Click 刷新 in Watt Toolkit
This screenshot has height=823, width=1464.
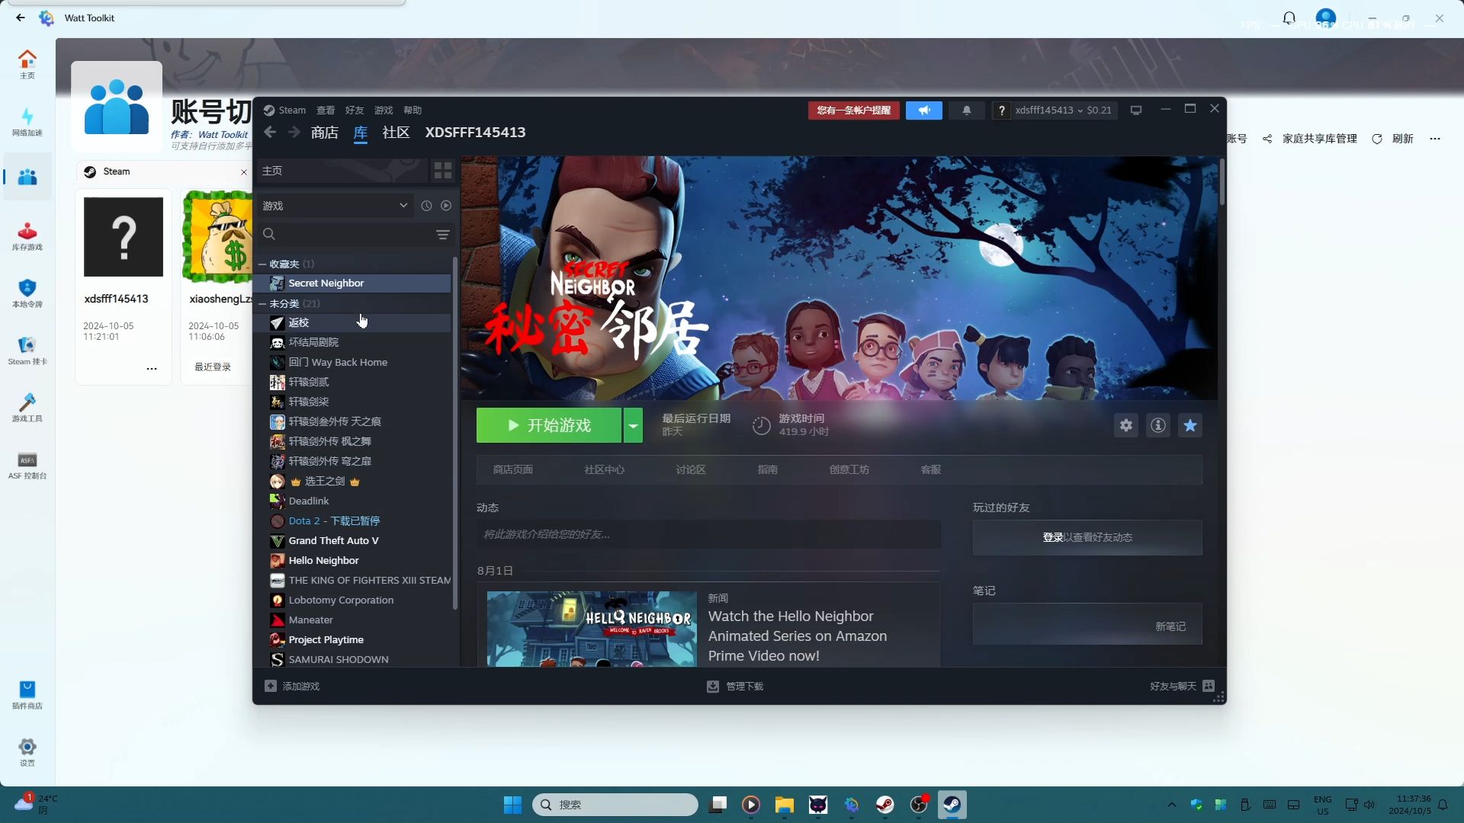[1394, 139]
